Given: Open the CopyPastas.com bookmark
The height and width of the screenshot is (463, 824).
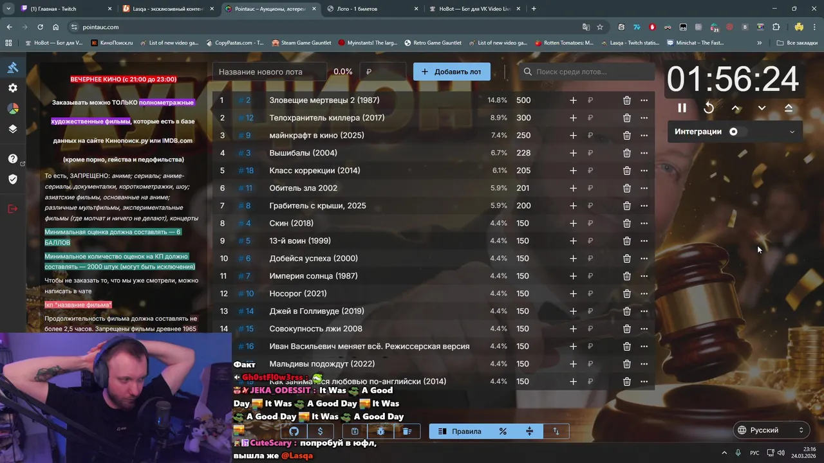Looking at the screenshot, I should tap(234, 43).
